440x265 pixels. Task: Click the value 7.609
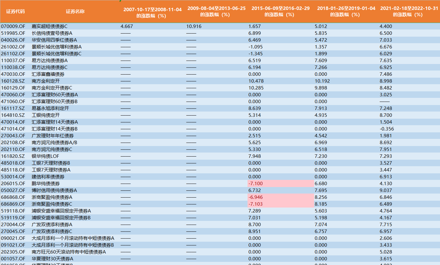(x=321, y=61)
